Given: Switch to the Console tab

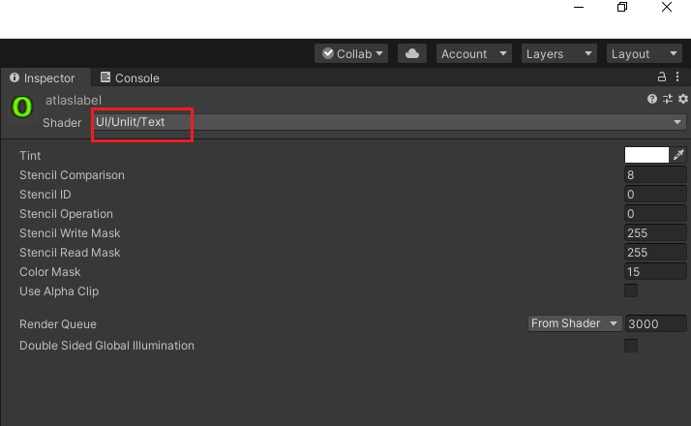Looking at the screenshot, I should point(130,78).
